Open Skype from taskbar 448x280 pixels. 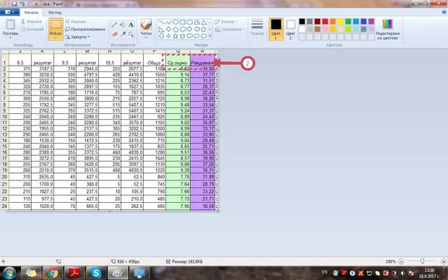96,274
